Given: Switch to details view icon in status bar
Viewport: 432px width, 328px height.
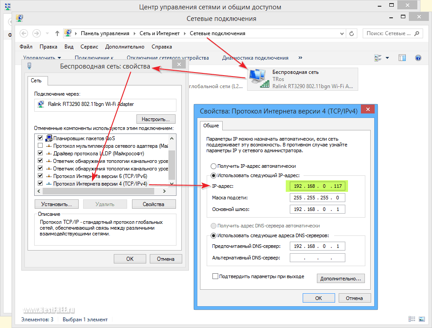Looking at the screenshot, I should pos(412,319).
